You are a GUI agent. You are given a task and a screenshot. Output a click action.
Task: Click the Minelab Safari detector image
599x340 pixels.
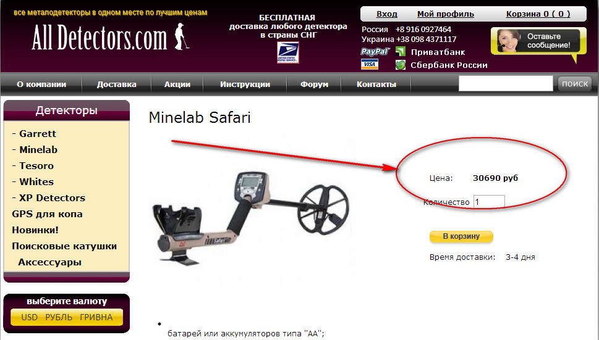click(x=252, y=218)
